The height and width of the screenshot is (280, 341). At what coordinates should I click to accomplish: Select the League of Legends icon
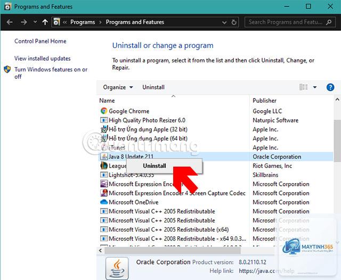point(104,166)
